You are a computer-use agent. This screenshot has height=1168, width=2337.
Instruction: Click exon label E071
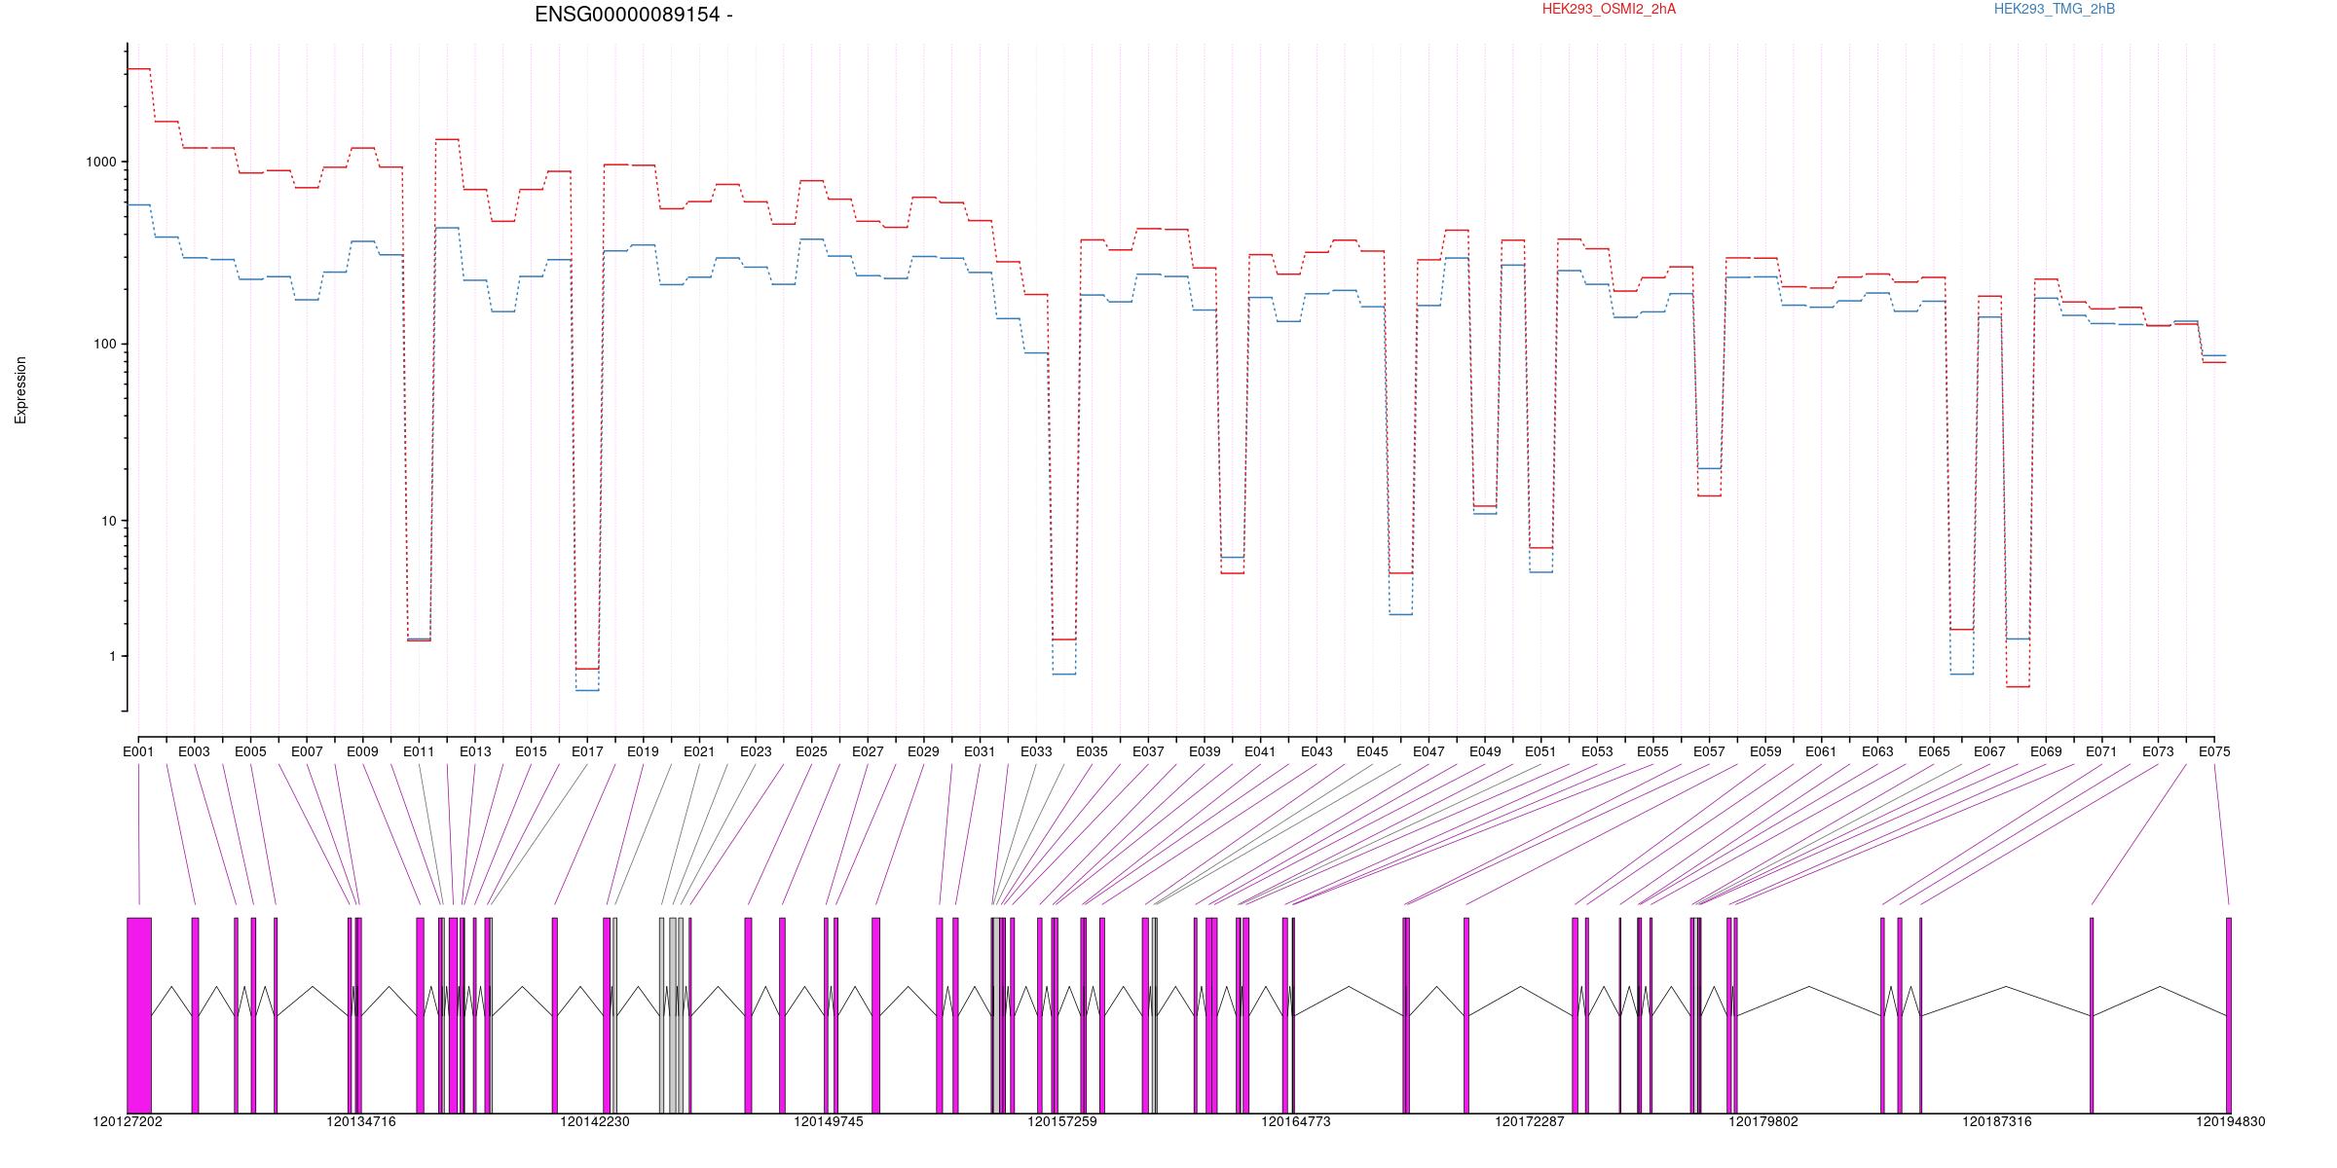[2101, 751]
